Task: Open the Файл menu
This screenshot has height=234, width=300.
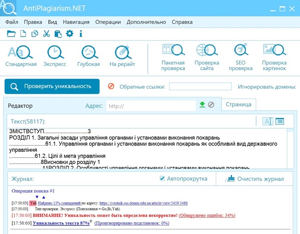Action: 12,22
